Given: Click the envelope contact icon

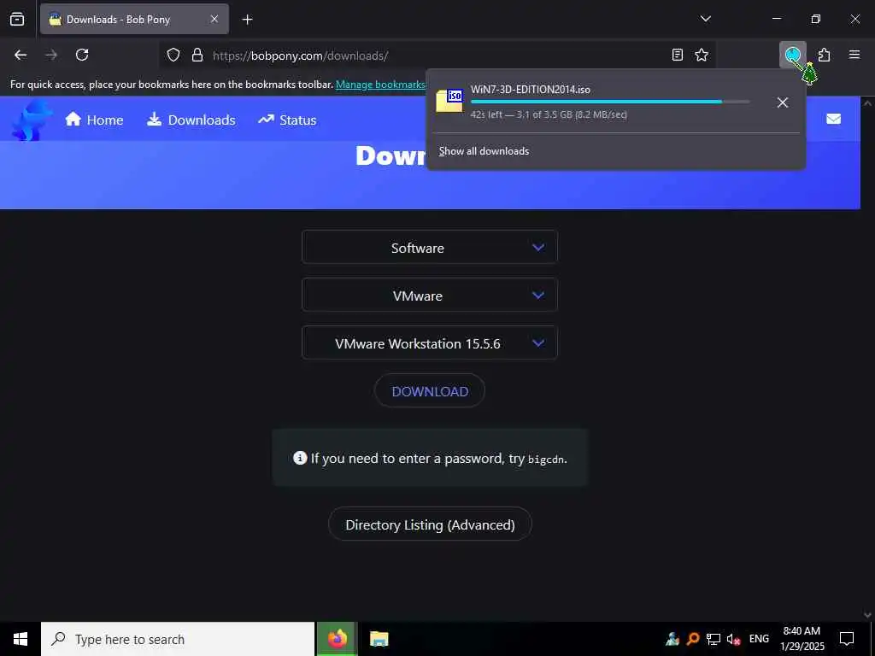Looking at the screenshot, I should [x=834, y=119].
